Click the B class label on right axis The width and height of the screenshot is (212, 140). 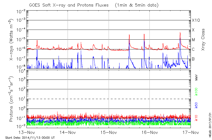(193, 59)
